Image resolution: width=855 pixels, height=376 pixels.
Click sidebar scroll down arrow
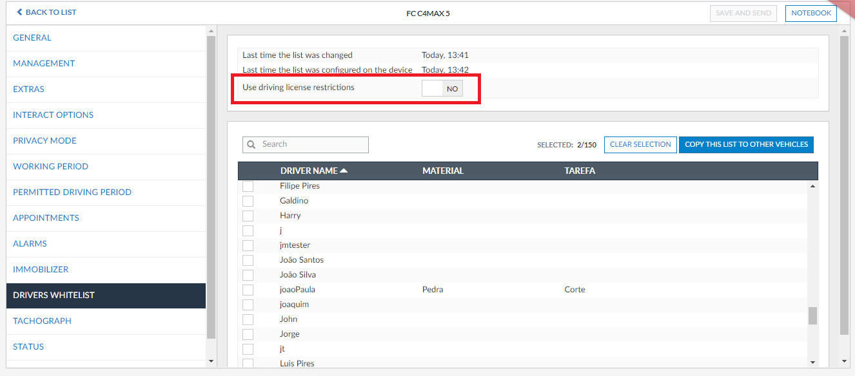[211, 361]
